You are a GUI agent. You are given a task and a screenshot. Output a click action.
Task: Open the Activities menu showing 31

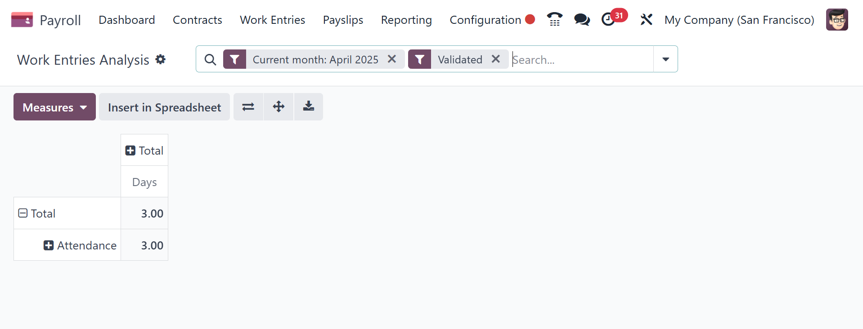pos(610,20)
